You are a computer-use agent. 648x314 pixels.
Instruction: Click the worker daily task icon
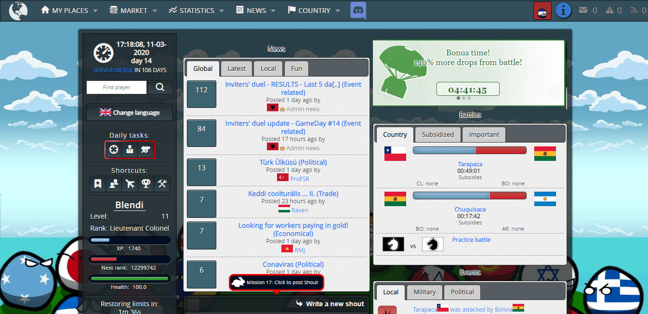click(x=129, y=150)
